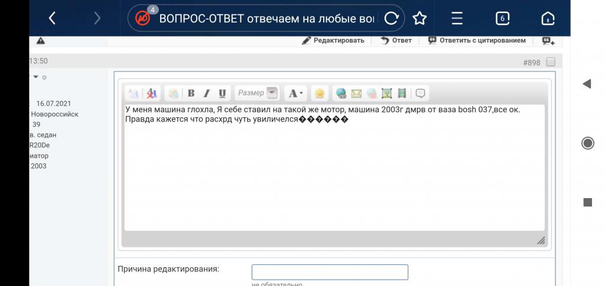605x286 pixels.
Task: Click the underline formatting icon
Action: [222, 93]
